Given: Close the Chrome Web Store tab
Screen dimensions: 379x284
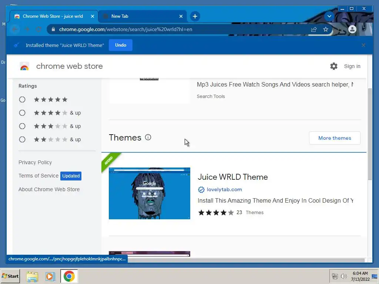Looking at the screenshot, I should point(92,16).
